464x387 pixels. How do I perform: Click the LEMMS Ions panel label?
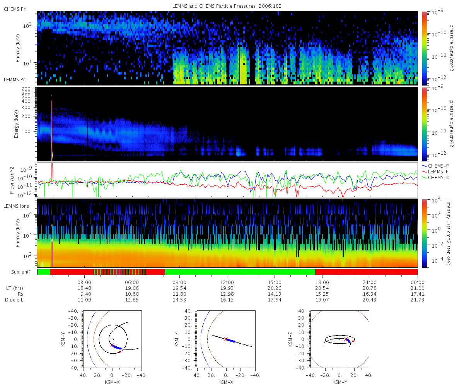tap(16, 206)
